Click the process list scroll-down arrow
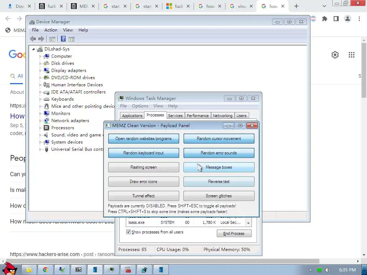 (248, 223)
